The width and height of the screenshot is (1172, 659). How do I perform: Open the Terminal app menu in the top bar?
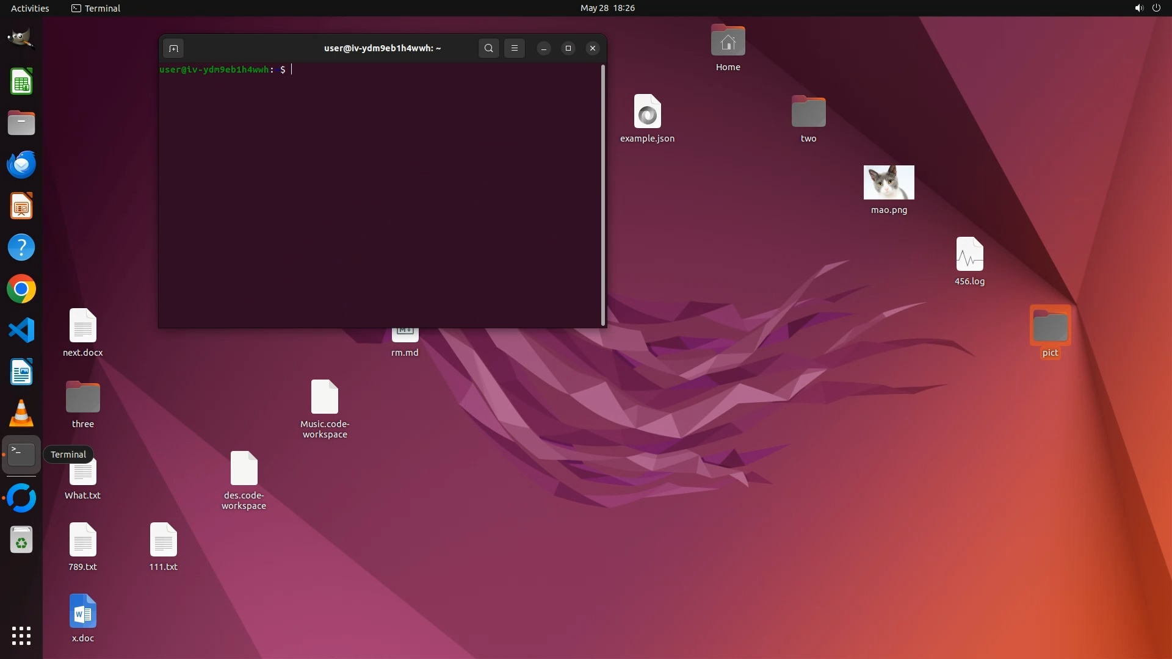pyautogui.click(x=96, y=8)
